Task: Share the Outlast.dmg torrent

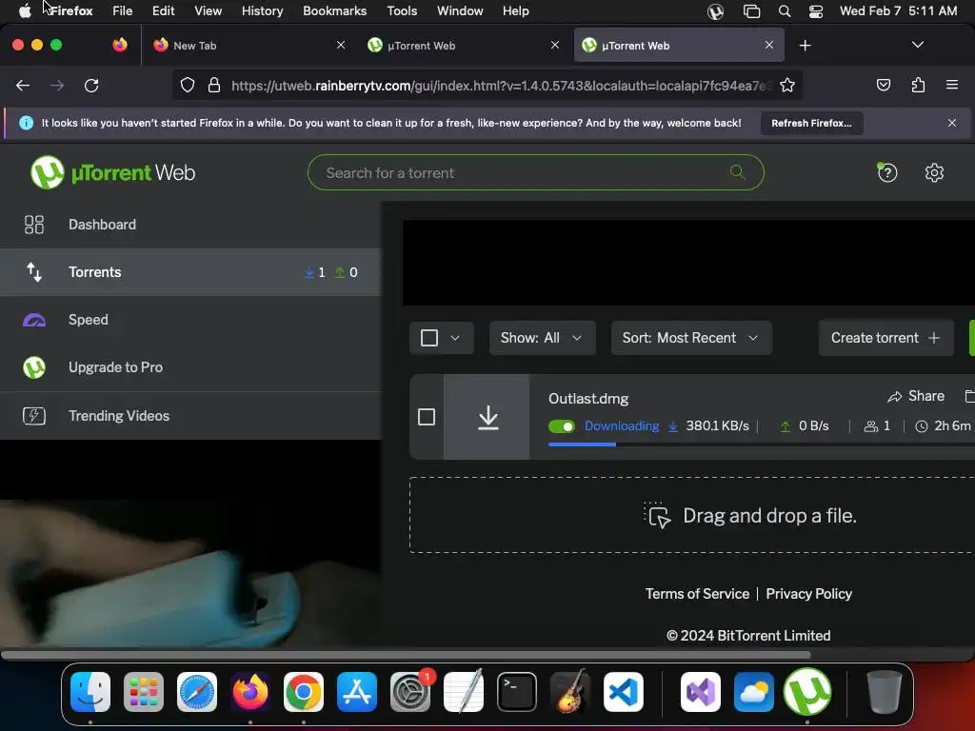Action: pyautogui.click(x=916, y=396)
